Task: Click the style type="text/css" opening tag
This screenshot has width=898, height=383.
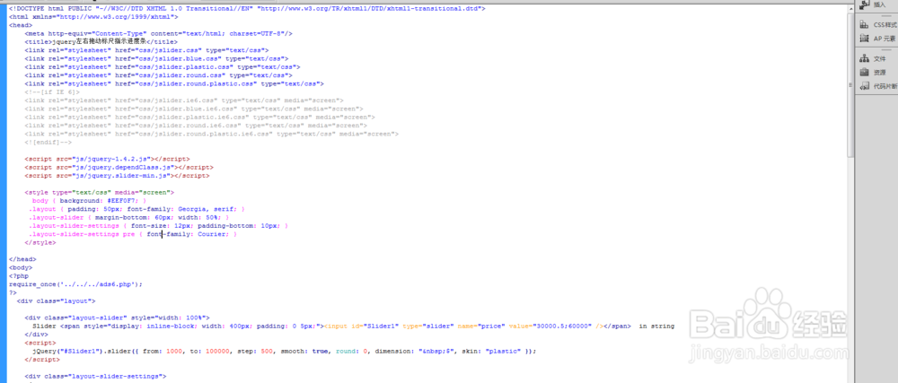Action: 99,193
